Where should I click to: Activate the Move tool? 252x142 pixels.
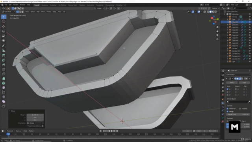(x=4, y=26)
